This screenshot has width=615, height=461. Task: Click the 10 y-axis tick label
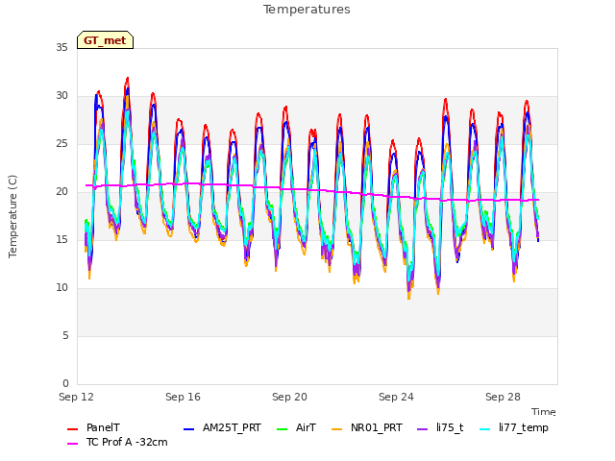61,288
